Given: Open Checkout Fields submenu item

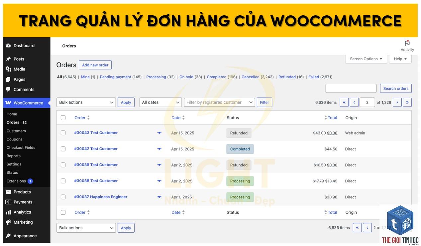Looking at the screenshot, I should [21, 147].
